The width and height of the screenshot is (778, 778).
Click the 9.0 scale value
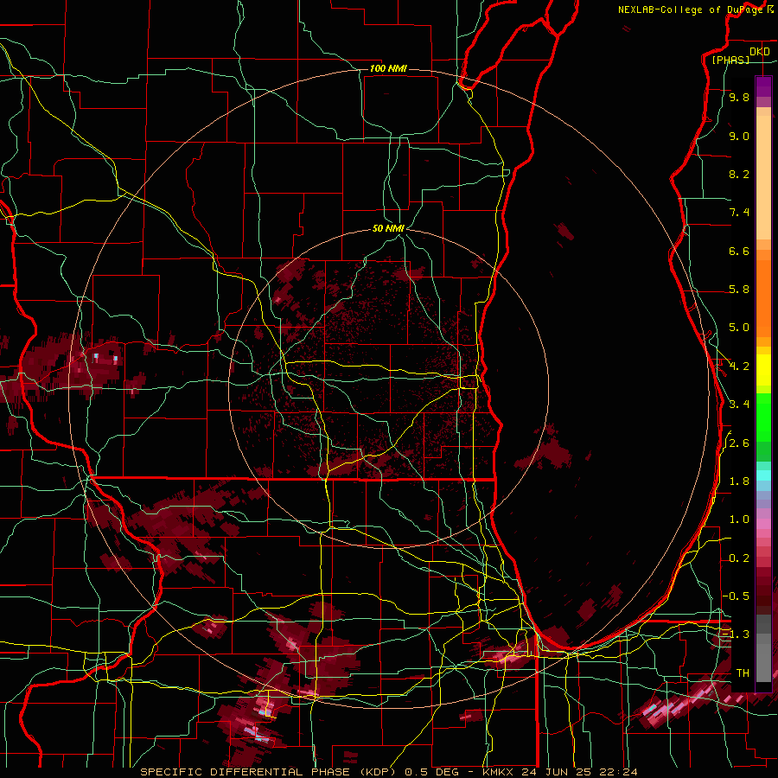click(739, 136)
